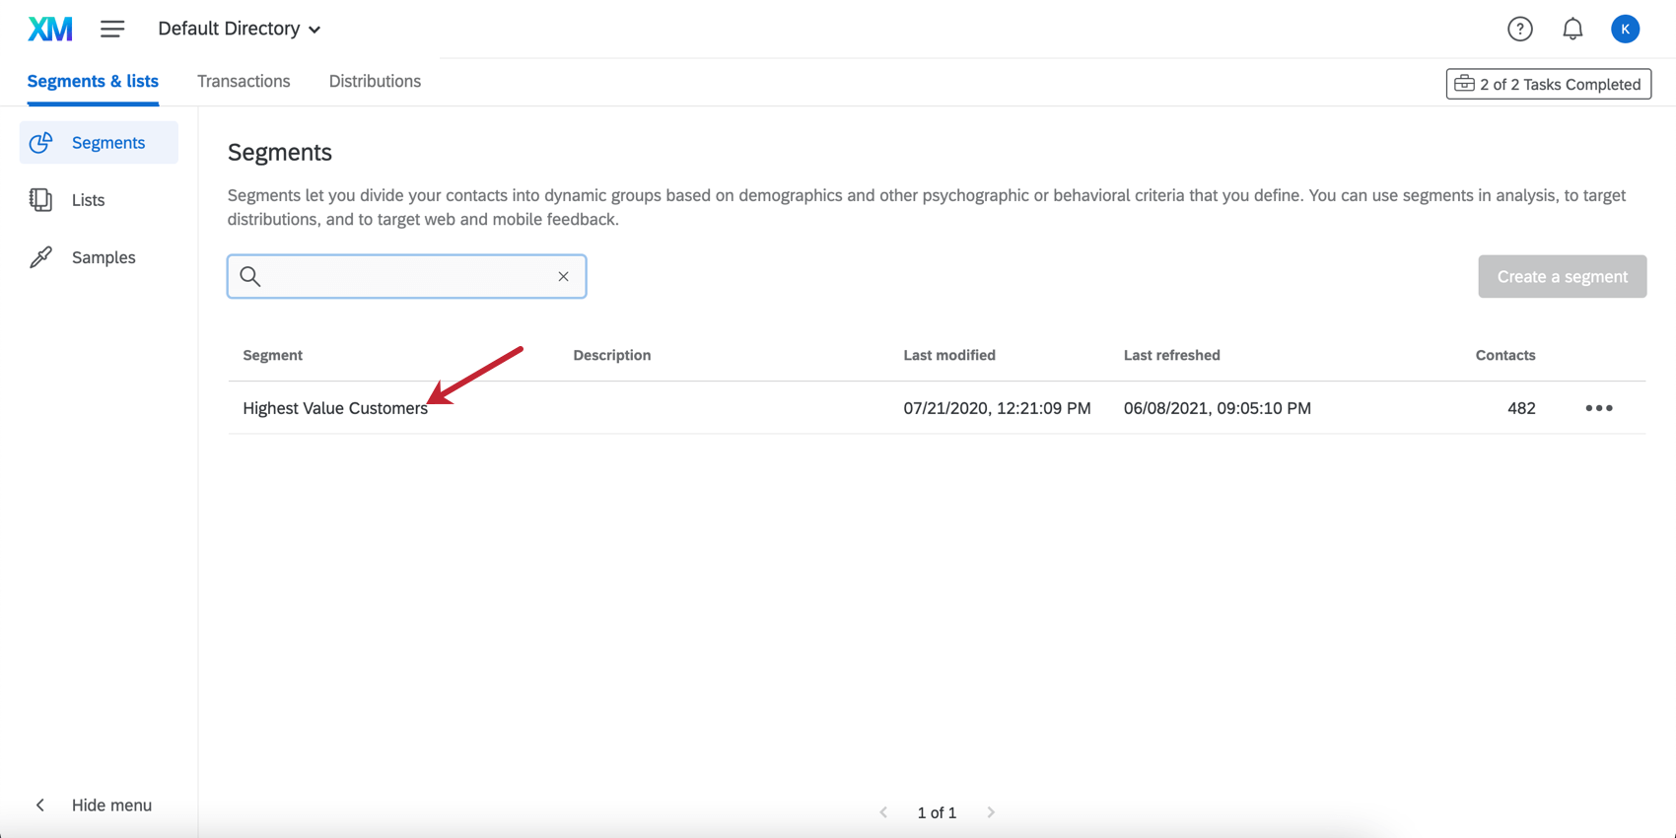
Task: Focus the segment search input field
Action: point(407,277)
